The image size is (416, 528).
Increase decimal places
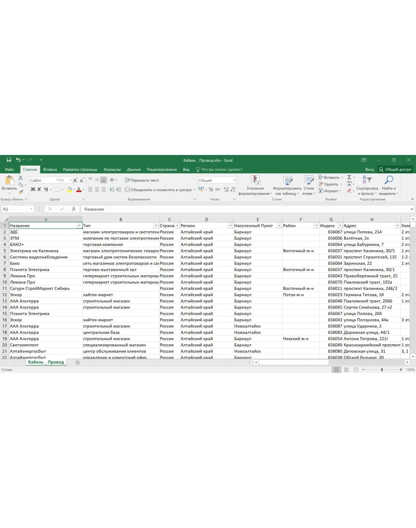pos(226,190)
